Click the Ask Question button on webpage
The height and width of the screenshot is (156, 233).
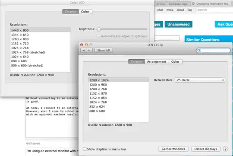(x=224, y=24)
